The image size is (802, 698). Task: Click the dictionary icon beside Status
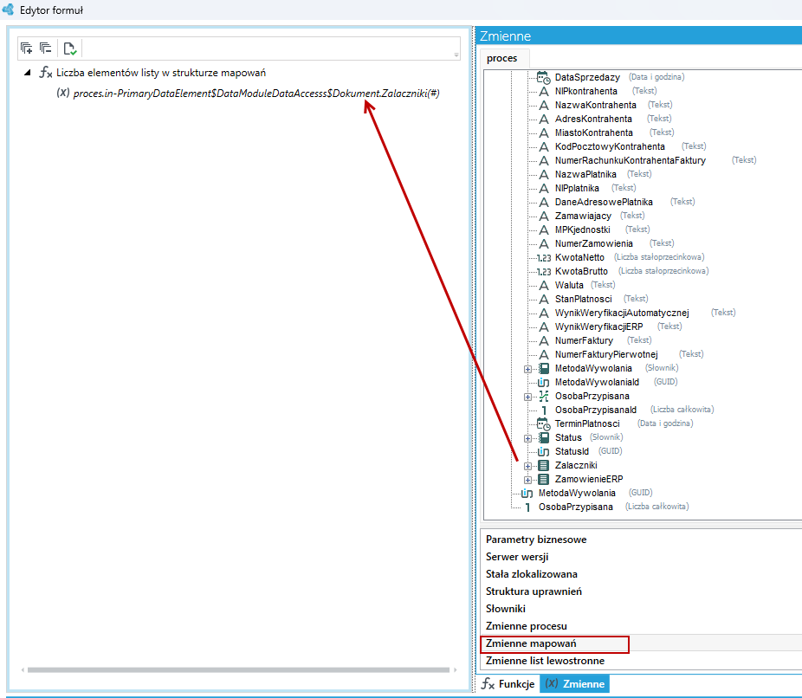click(544, 437)
